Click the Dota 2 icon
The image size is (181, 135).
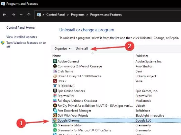click(x=55, y=81)
